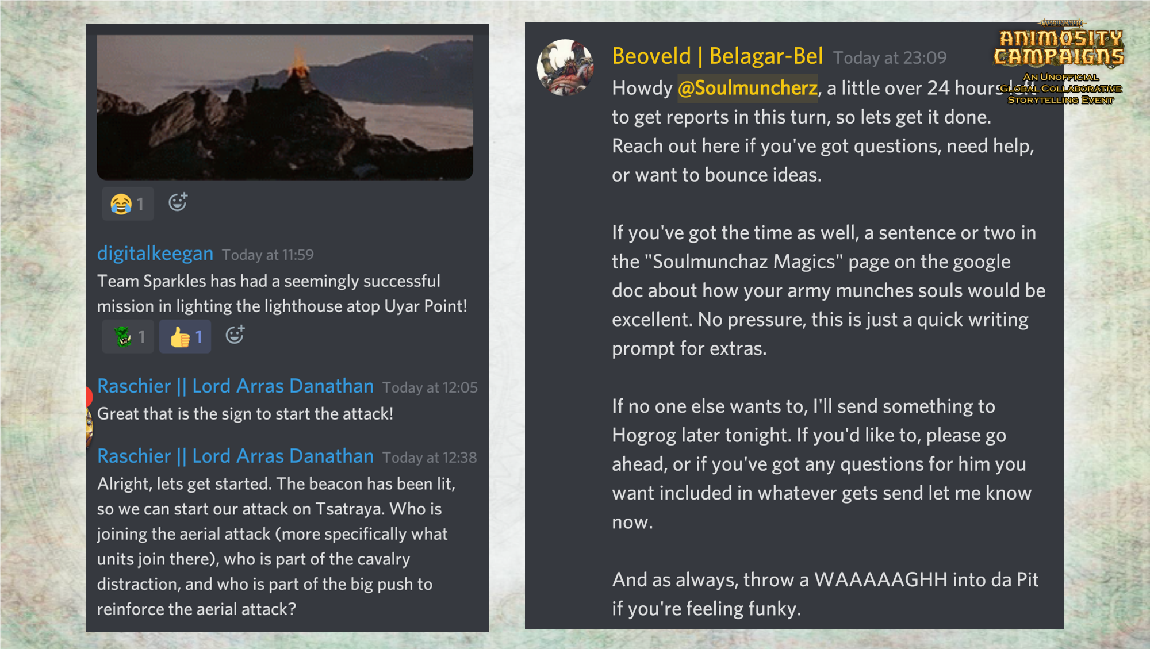Toggle the laughing emoji reaction under the beacon image
The width and height of the screenshot is (1150, 649).
[127, 204]
